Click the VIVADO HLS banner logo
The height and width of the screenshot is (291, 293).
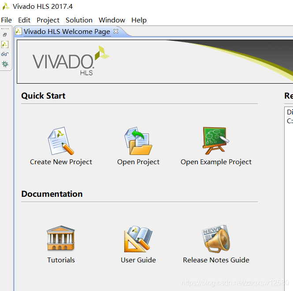(x=71, y=61)
